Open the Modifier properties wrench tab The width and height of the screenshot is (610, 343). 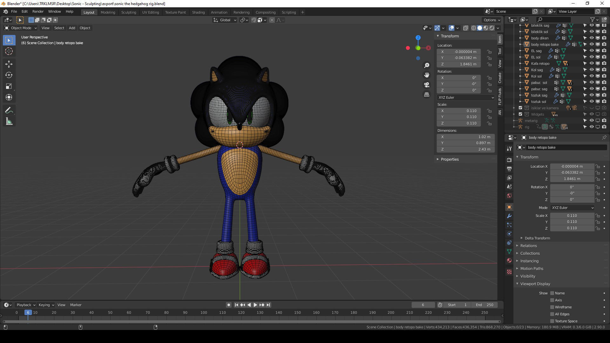click(509, 216)
